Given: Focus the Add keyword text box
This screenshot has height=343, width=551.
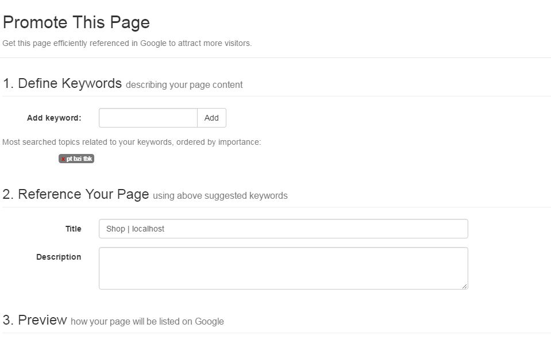Looking at the screenshot, I should click(x=148, y=118).
